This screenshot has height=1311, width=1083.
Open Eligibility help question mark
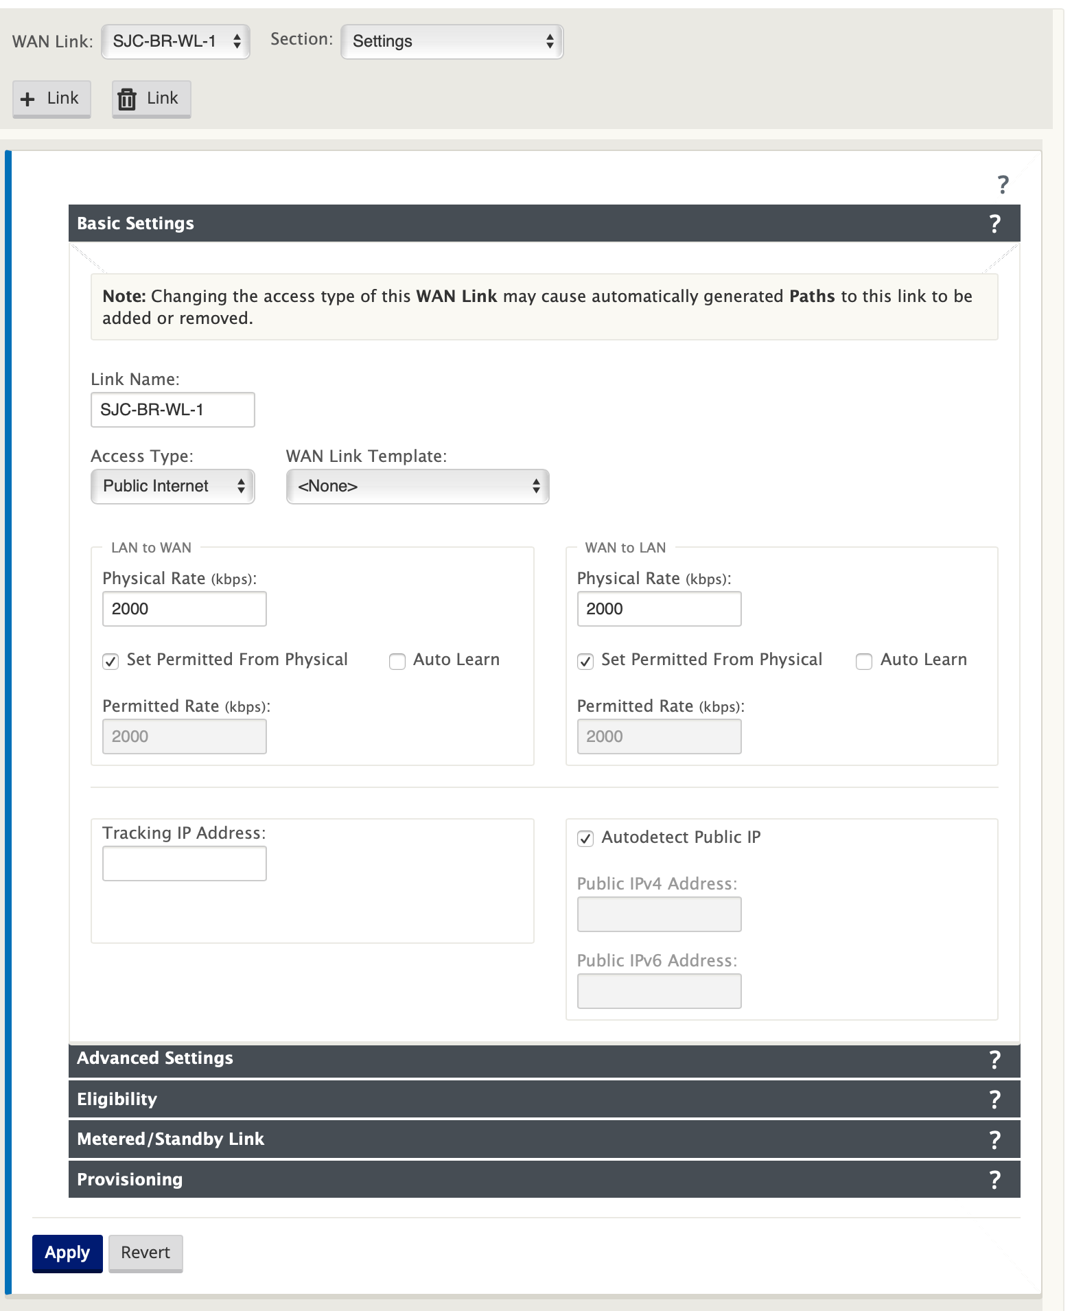tap(994, 1099)
